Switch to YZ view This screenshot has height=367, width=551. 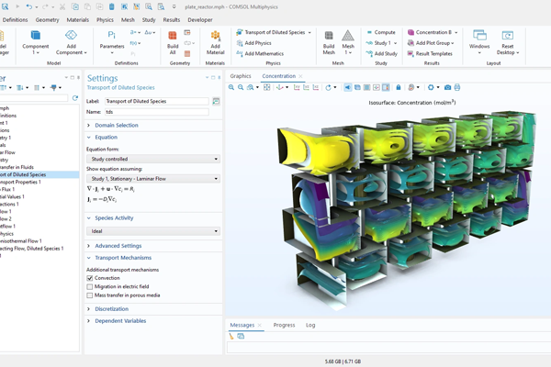(307, 87)
